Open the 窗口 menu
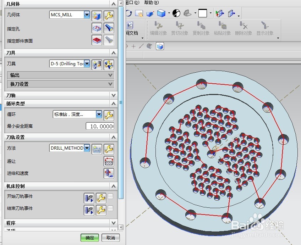 [x=132, y=2]
